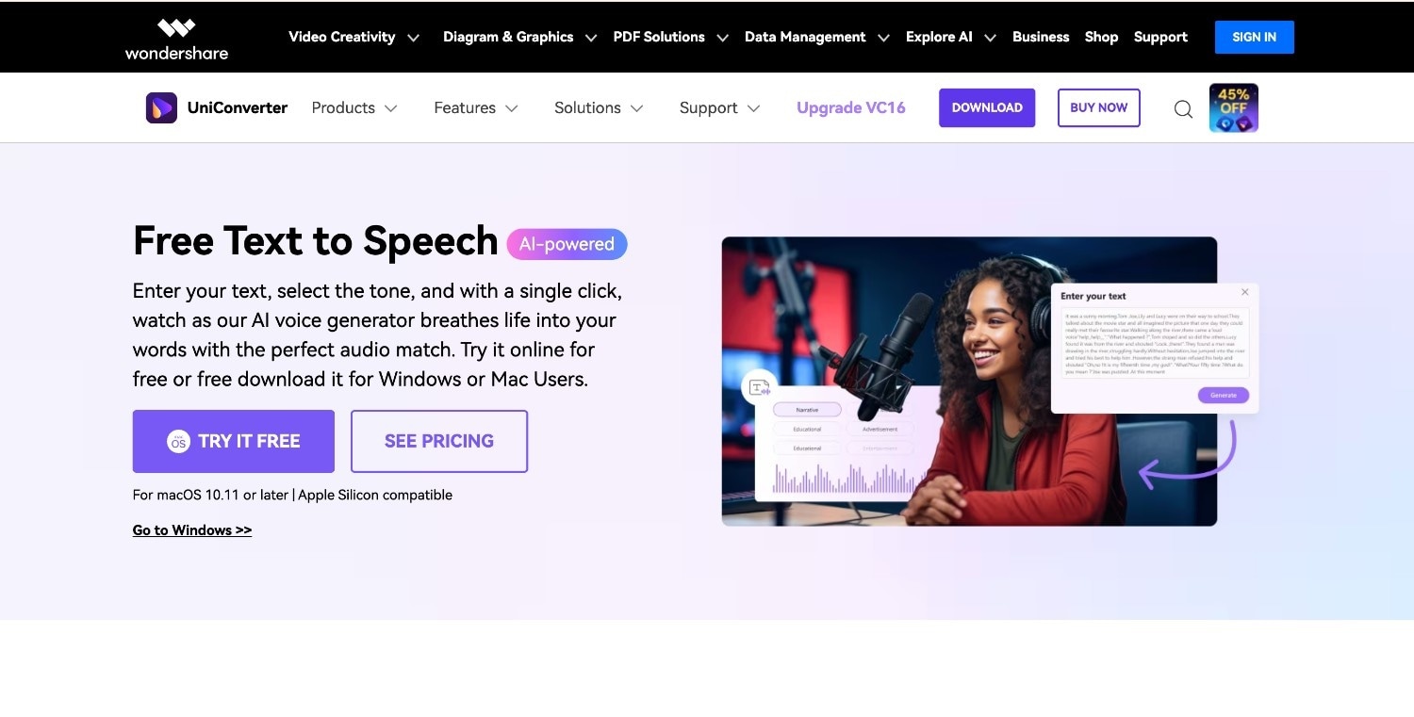Click inside the Enter your text box
The height and width of the screenshot is (717, 1414).
(1155, 342)
